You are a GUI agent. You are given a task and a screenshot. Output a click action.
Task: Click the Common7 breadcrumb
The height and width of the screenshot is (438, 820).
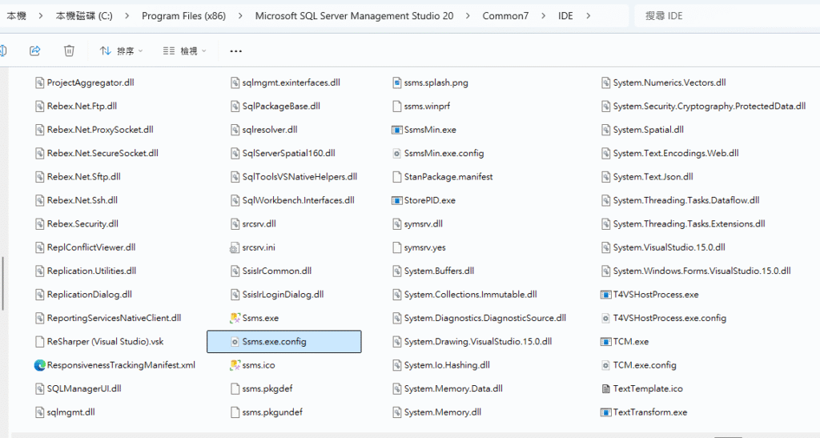click(x=505, y=16)
